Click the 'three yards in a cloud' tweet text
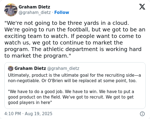Screen dimensions: 150x119 pos(75,39)
